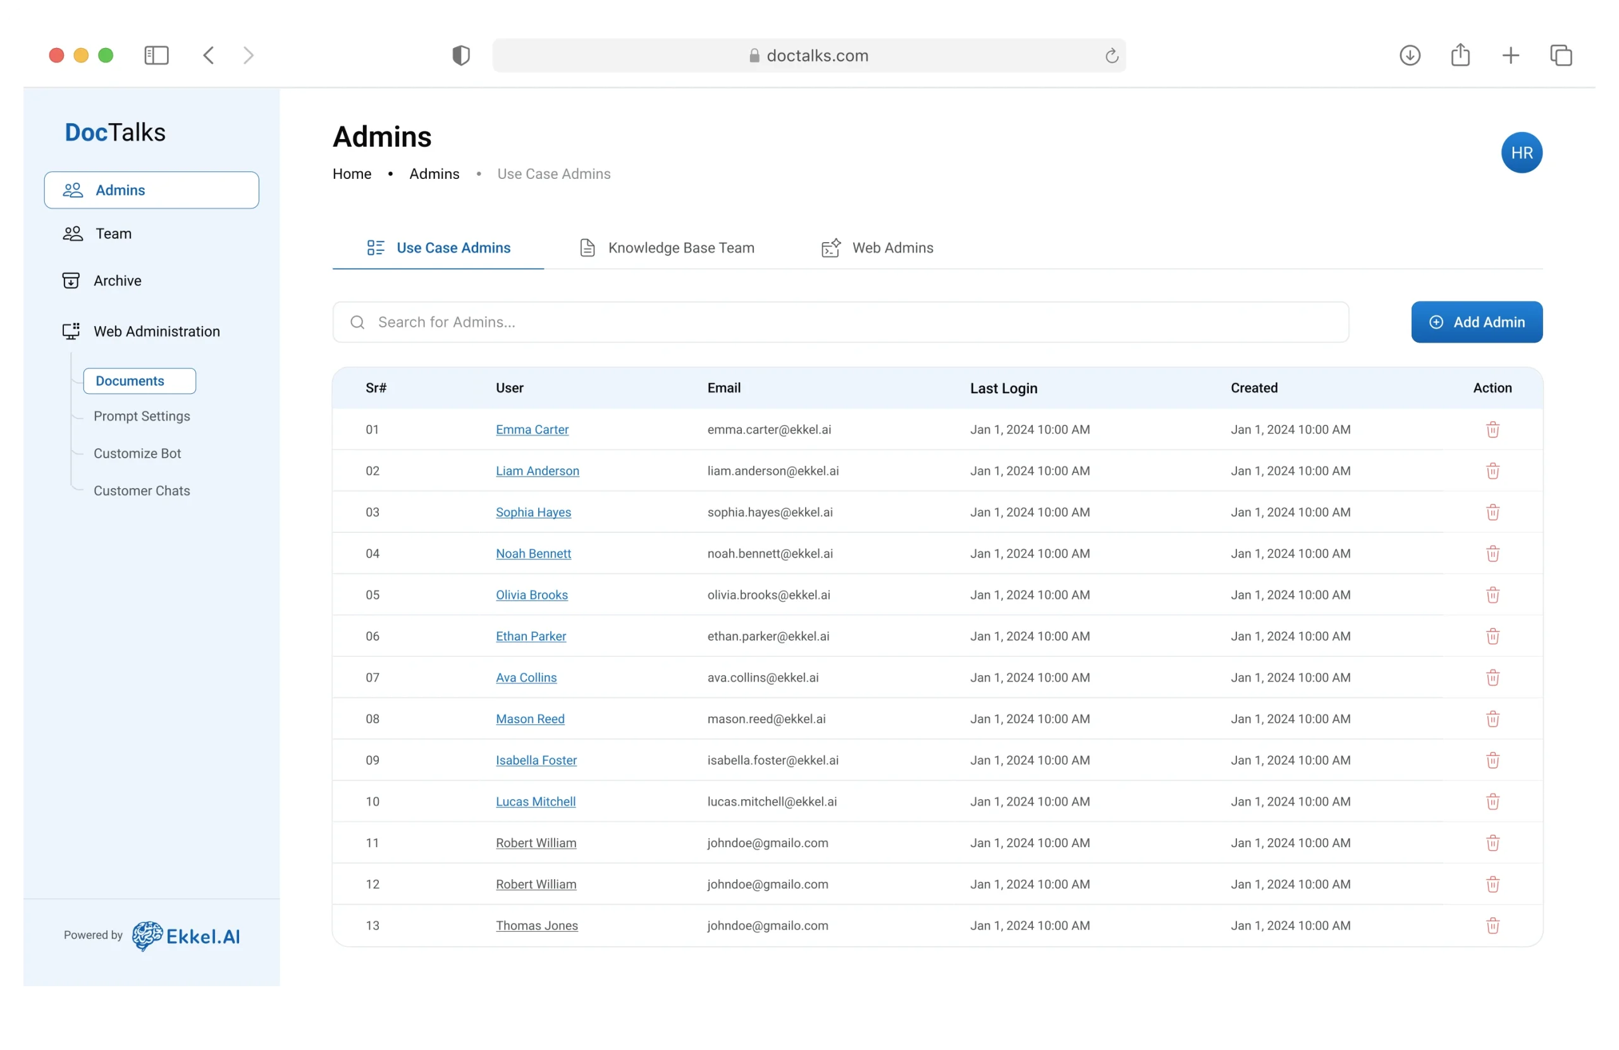This screenshot has width=1619, height=1050.
Task: Open the HR profile avatar
Action: coord(1521,152)
